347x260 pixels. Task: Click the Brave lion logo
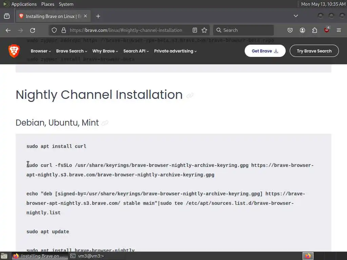click(x=14, y=51)
